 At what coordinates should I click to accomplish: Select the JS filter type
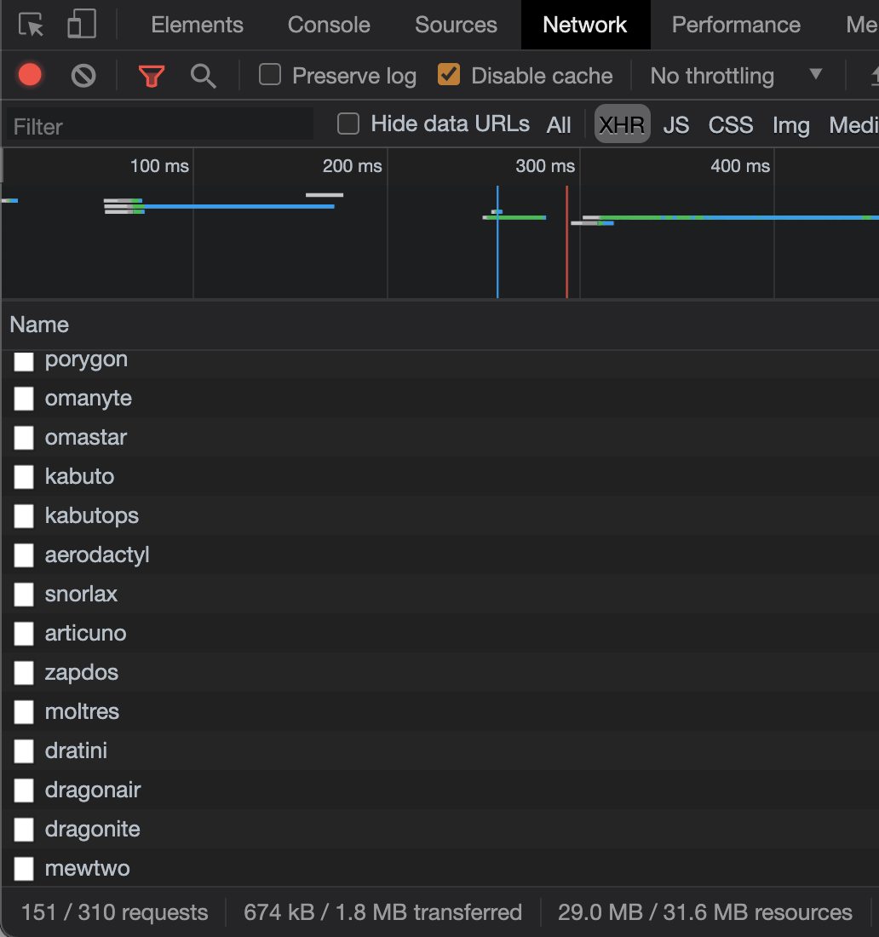coord(675,125)
